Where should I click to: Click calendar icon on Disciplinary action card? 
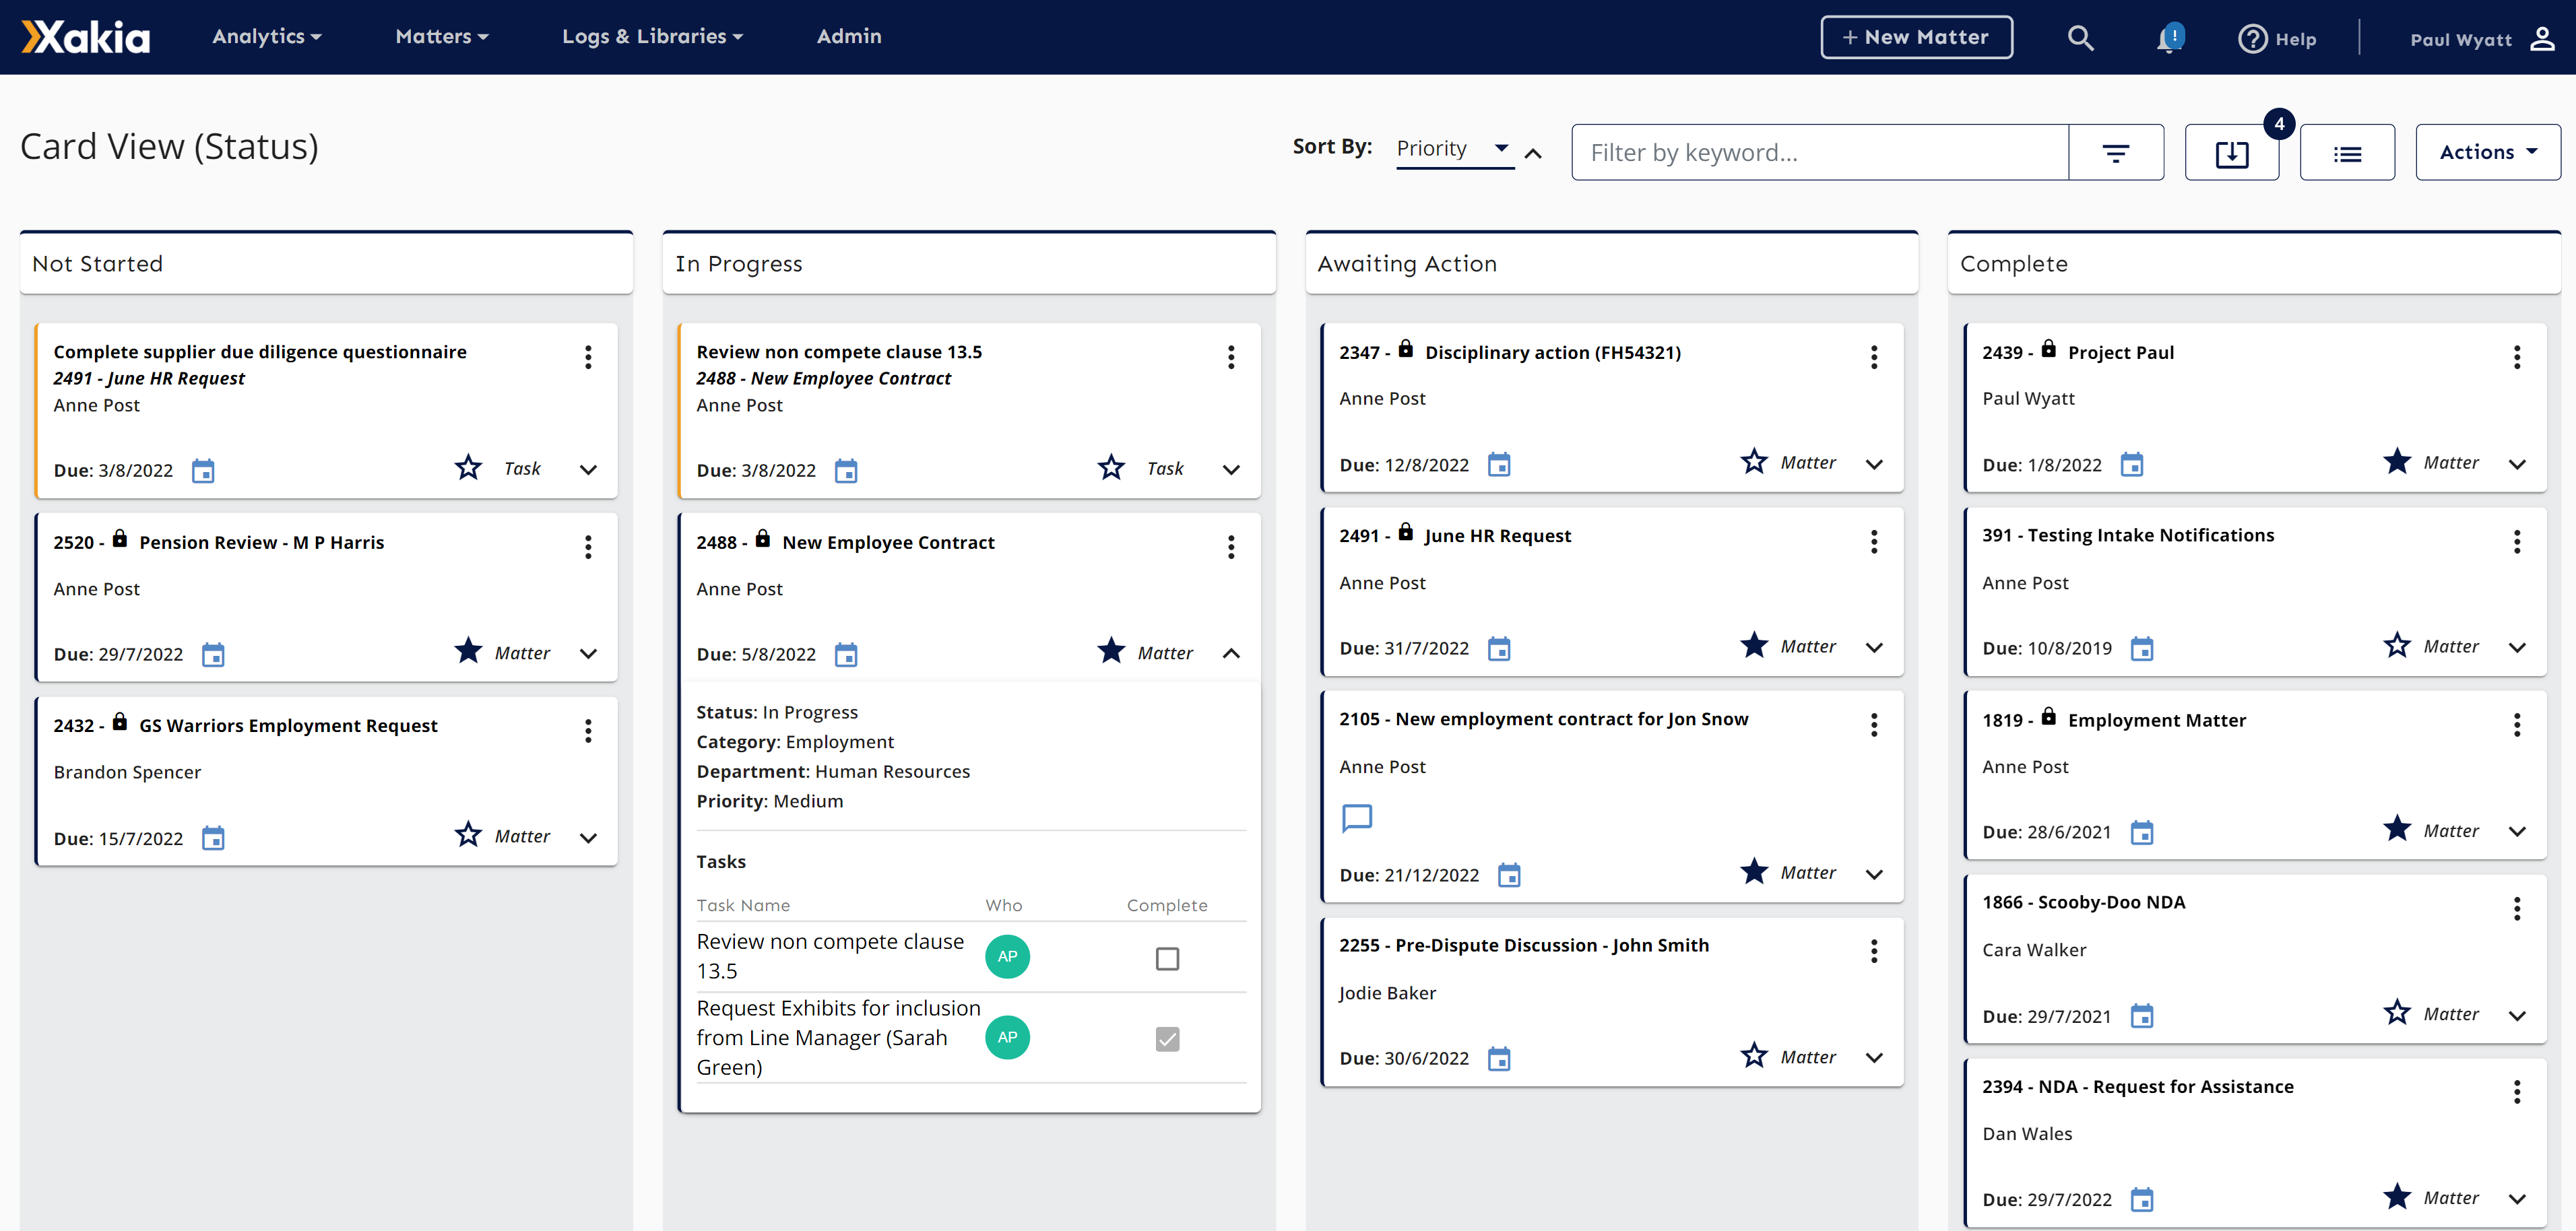click(1498, 465)
